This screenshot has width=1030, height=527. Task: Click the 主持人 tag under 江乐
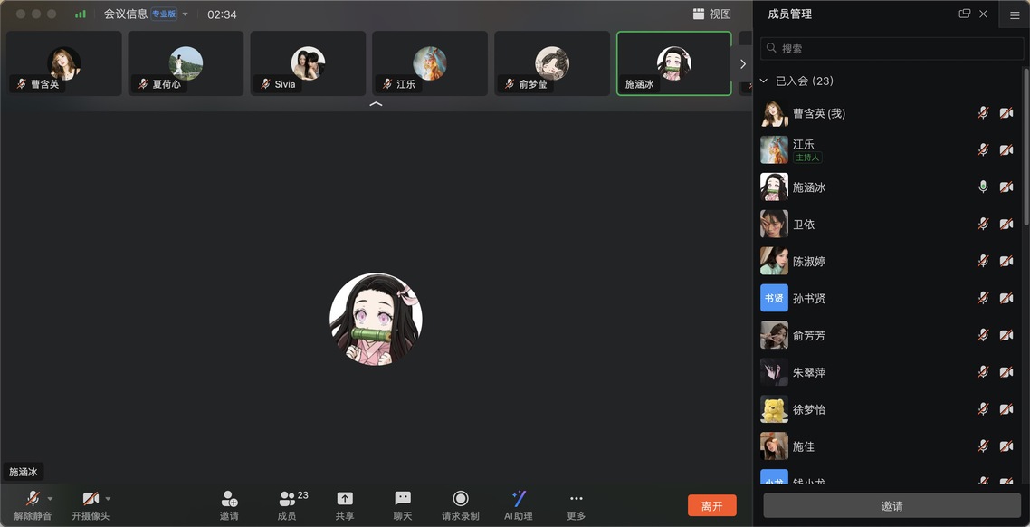pos(807,158)
